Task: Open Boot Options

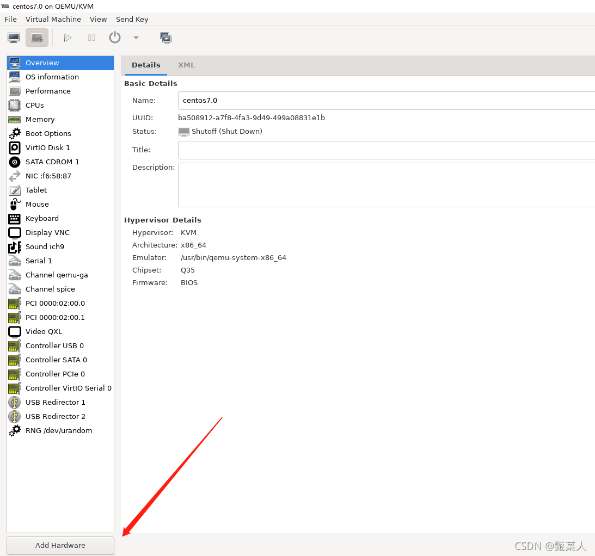Action: pos(60,133)
